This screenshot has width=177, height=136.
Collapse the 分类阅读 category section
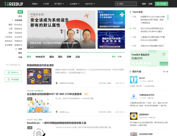(13, 20)
